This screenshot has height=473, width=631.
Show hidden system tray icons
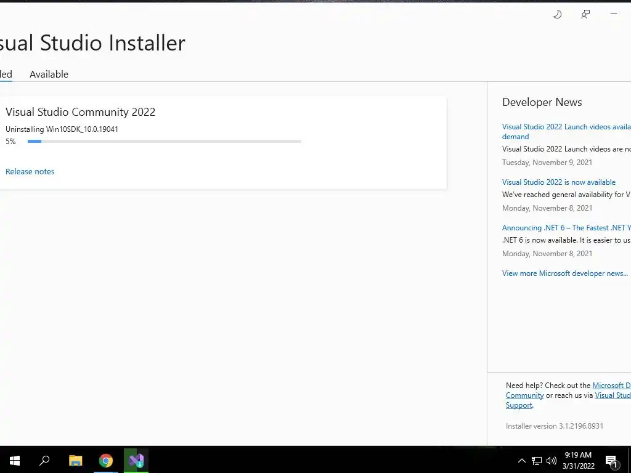tap(521, 461)
